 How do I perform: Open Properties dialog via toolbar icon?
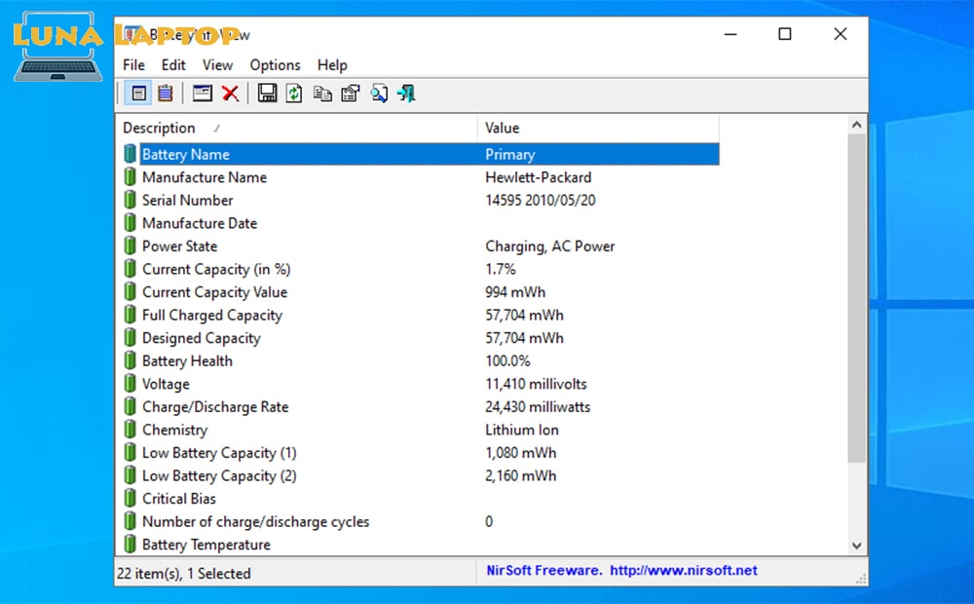[x=350, y=93]
